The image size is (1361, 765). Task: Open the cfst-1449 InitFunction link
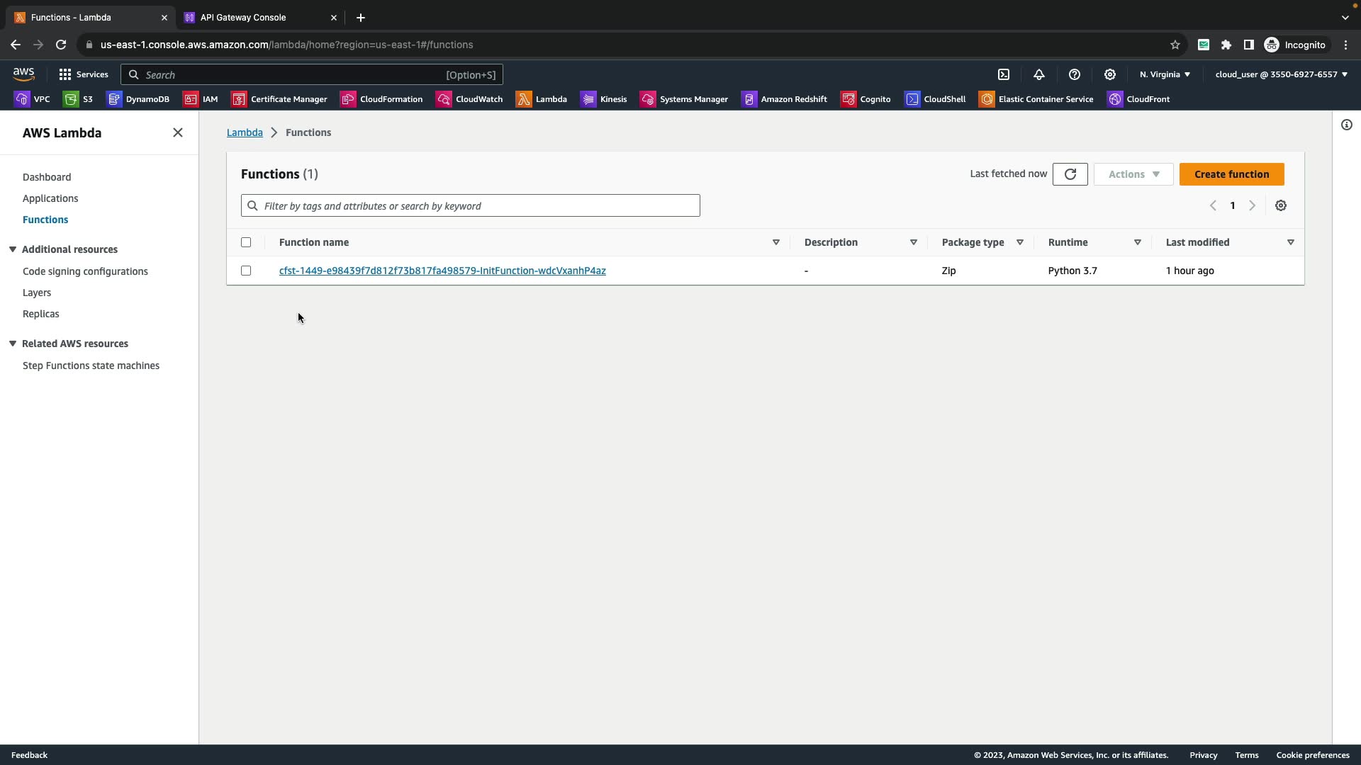pyautogui.click(x=442, y=271)
